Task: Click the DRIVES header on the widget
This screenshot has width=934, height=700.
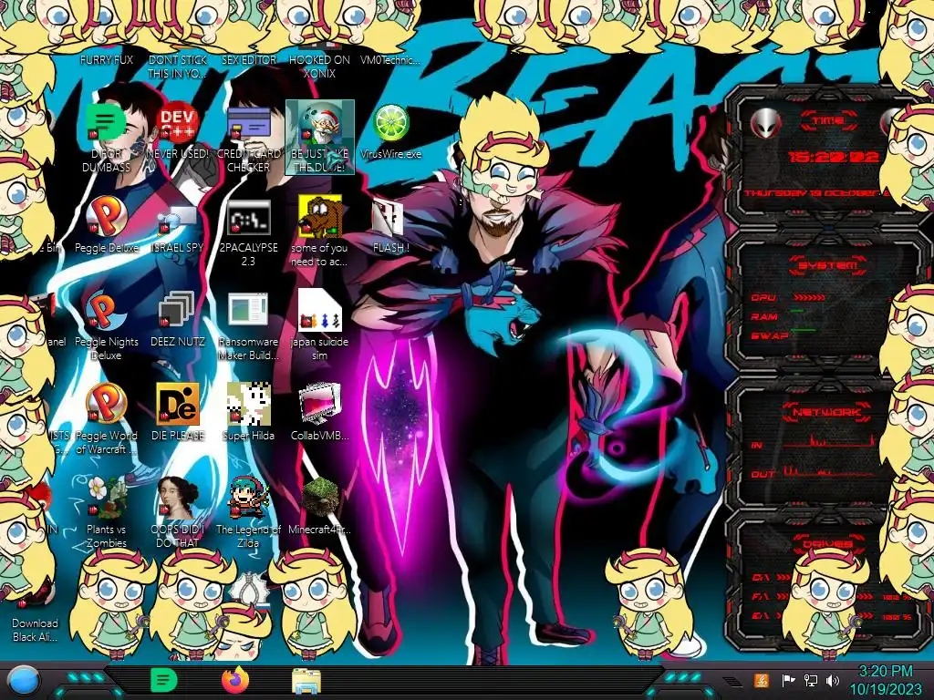Action: tap(827, 543)
